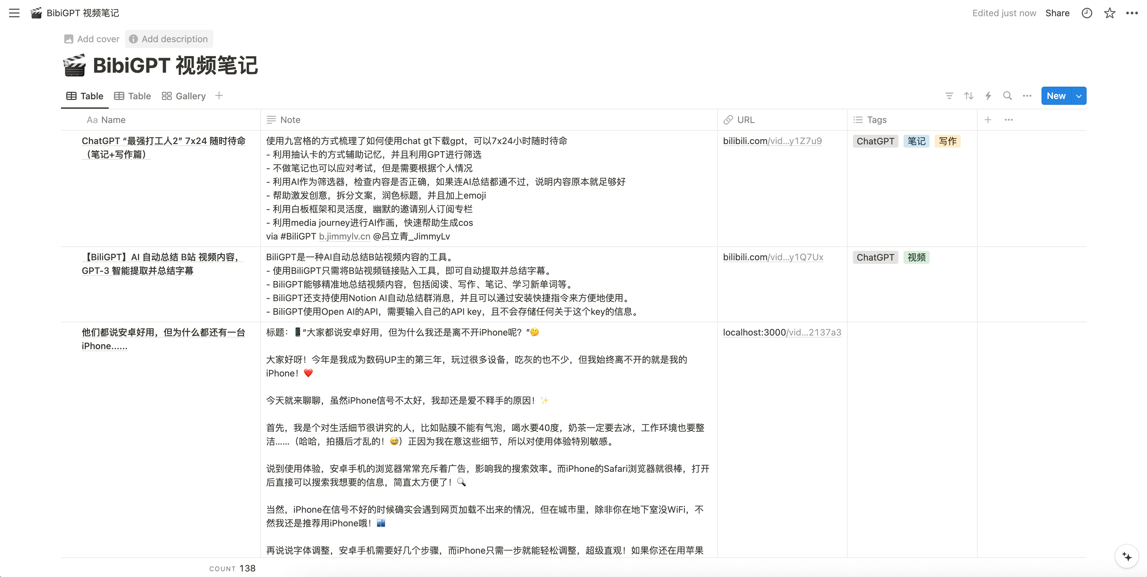
Task: Open database view options ellipsis
Action: pos(1027,96)
